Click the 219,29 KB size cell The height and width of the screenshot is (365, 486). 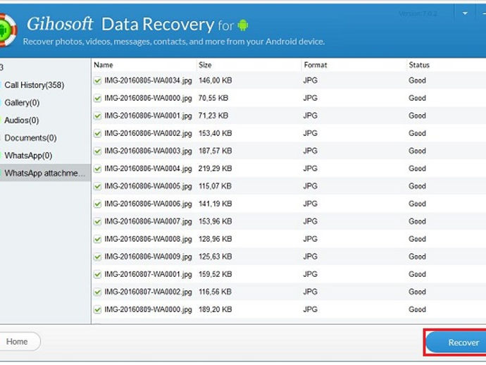coord(215,168)
